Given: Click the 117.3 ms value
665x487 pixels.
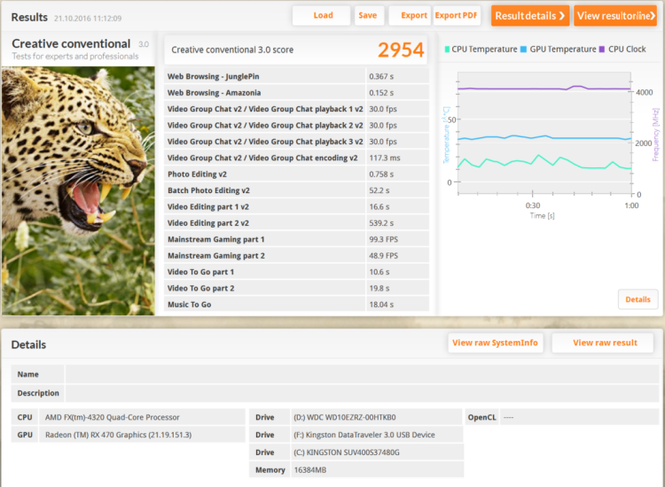Looking at the screenshot, I should click(384, 158).
